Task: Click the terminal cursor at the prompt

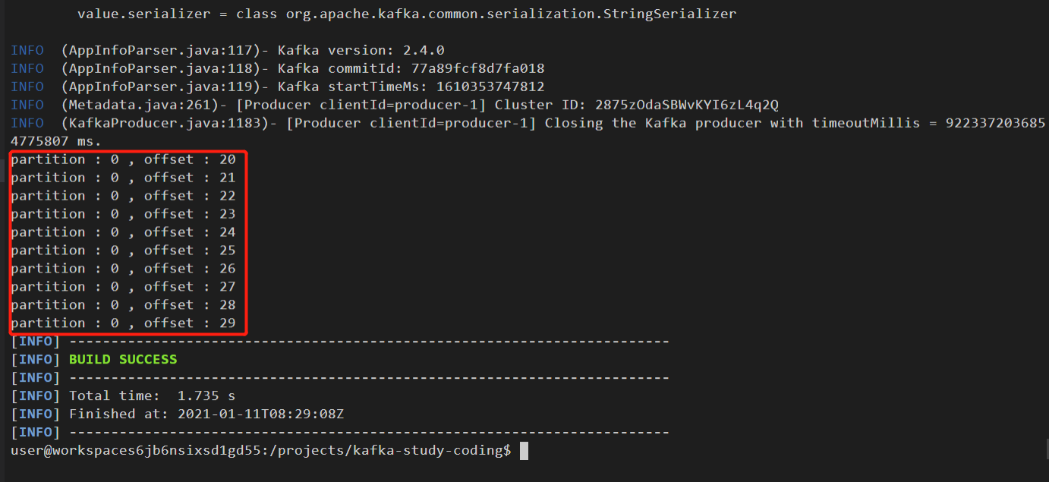Action: pyautogui.click(x=523, y=451)
